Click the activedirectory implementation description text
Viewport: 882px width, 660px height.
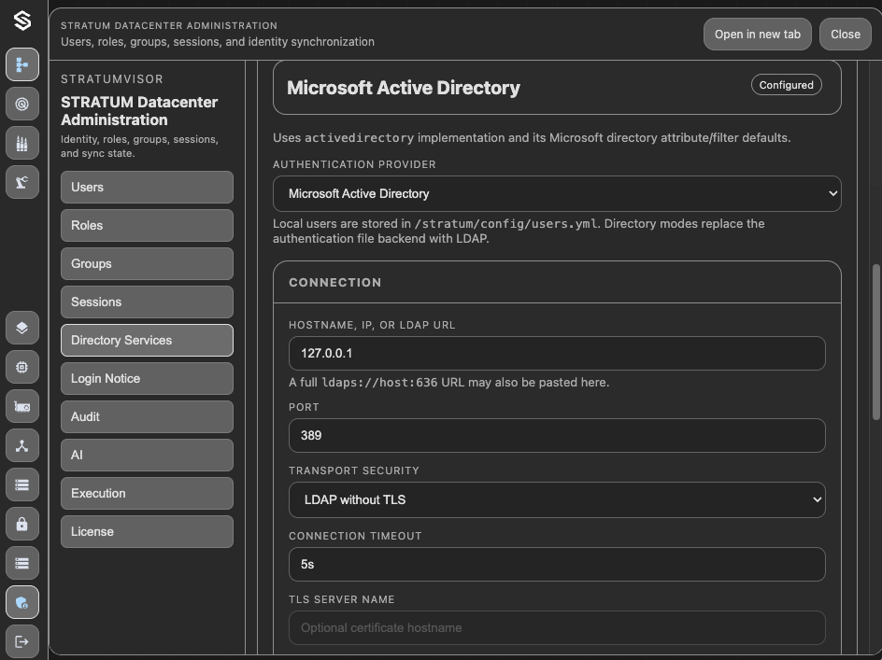532,138
